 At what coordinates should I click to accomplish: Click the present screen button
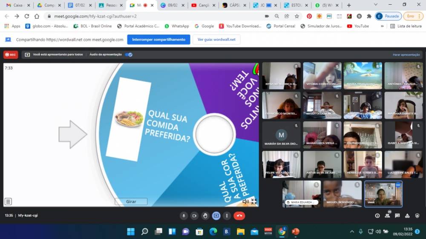pos(216,216)
